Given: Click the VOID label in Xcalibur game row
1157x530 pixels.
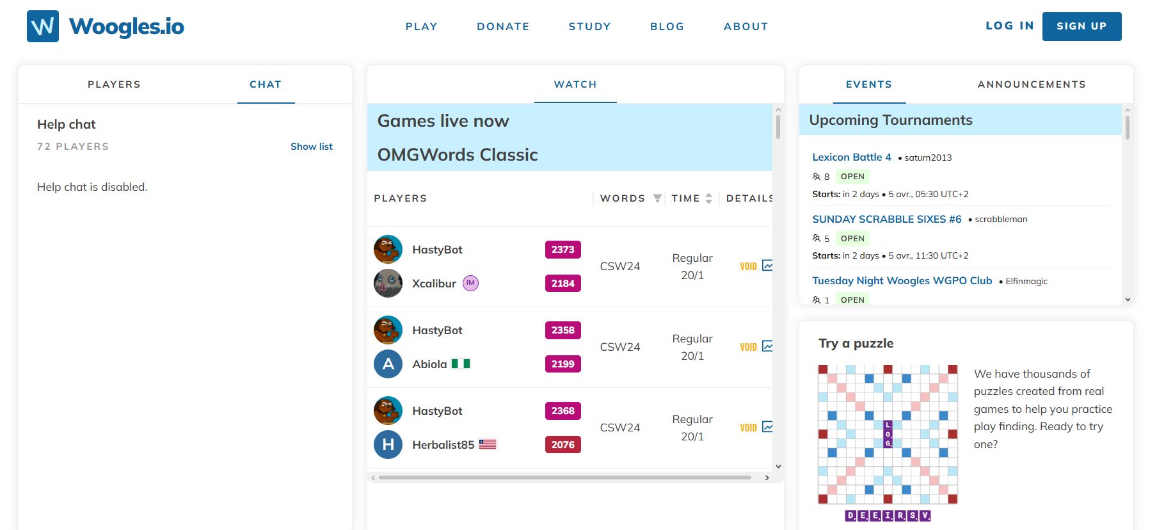Looking at the screenshot, I should click(x=748, y=266).
